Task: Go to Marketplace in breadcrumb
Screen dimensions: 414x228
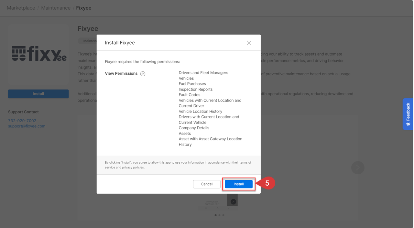Action: tap(21, 8)
